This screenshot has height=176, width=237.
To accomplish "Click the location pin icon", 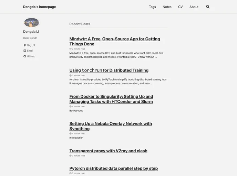I will tap(25, 45).
